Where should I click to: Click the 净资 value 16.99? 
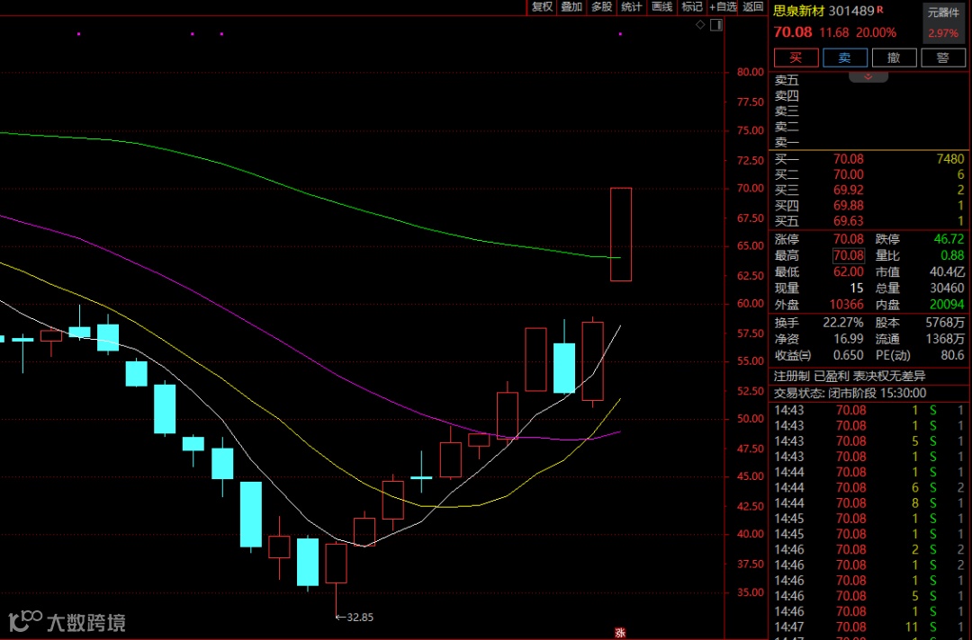coord(849,339)
